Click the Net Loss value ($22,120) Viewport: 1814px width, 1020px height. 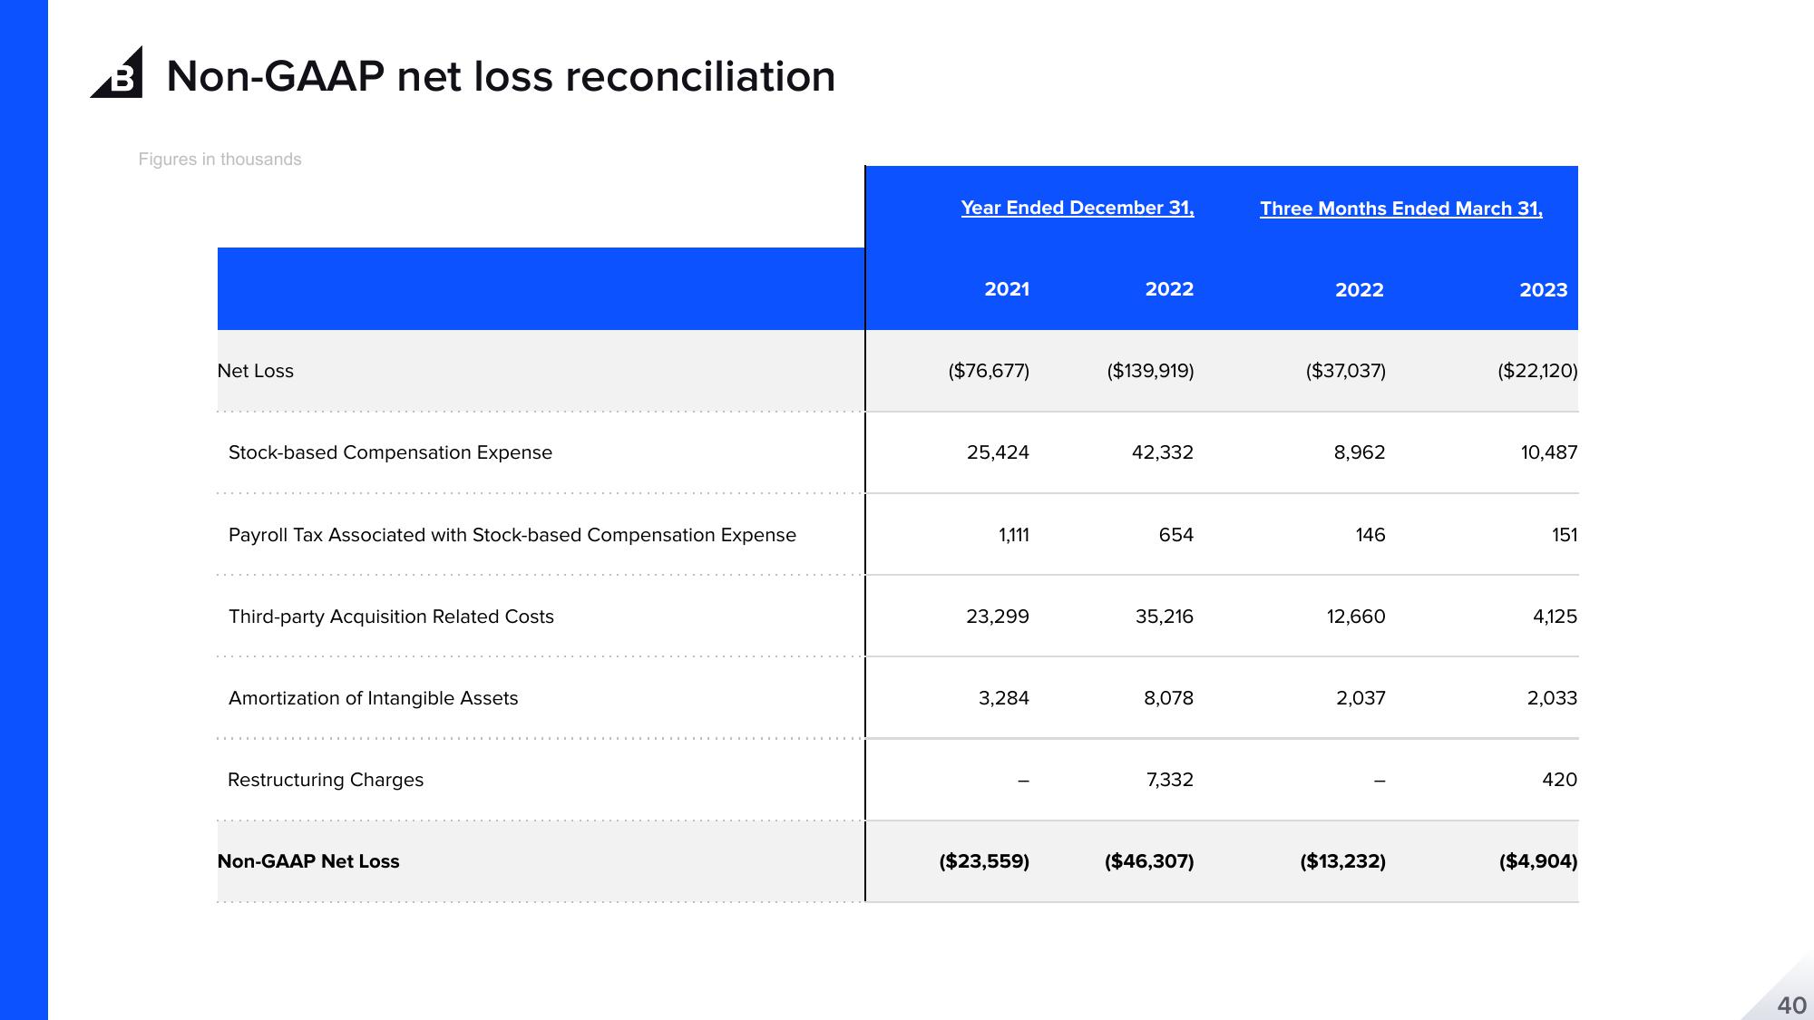[1537, 371]
